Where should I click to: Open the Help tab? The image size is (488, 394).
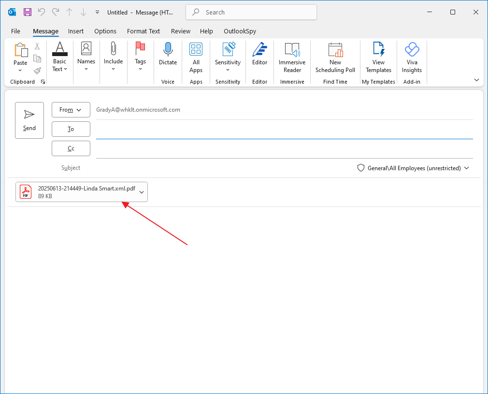coord(206,31)
